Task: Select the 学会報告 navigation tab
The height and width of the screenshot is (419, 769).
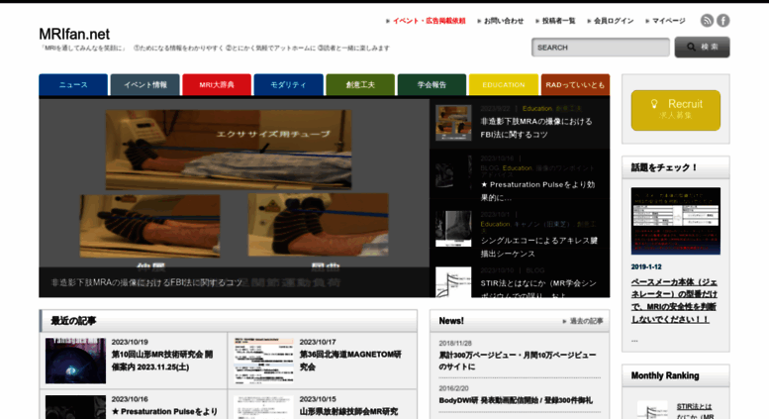Action: point(432,85)
